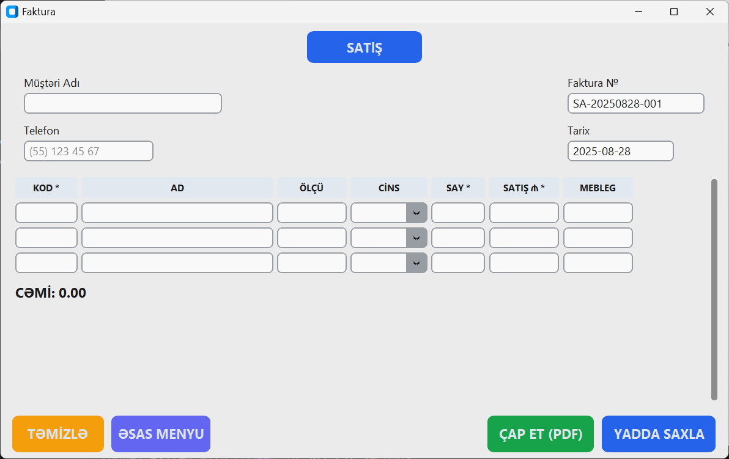729x459 pixels.
Task: Open the CİNS dropdown in second row
Action: (x=416, y=238)
